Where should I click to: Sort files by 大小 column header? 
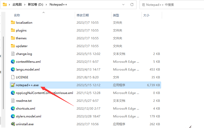pyautogui.click(x=146, y=15)
